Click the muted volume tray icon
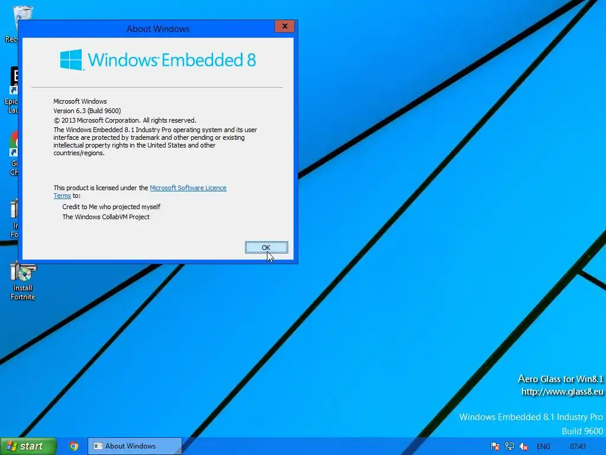 click(x=524, y=447)
